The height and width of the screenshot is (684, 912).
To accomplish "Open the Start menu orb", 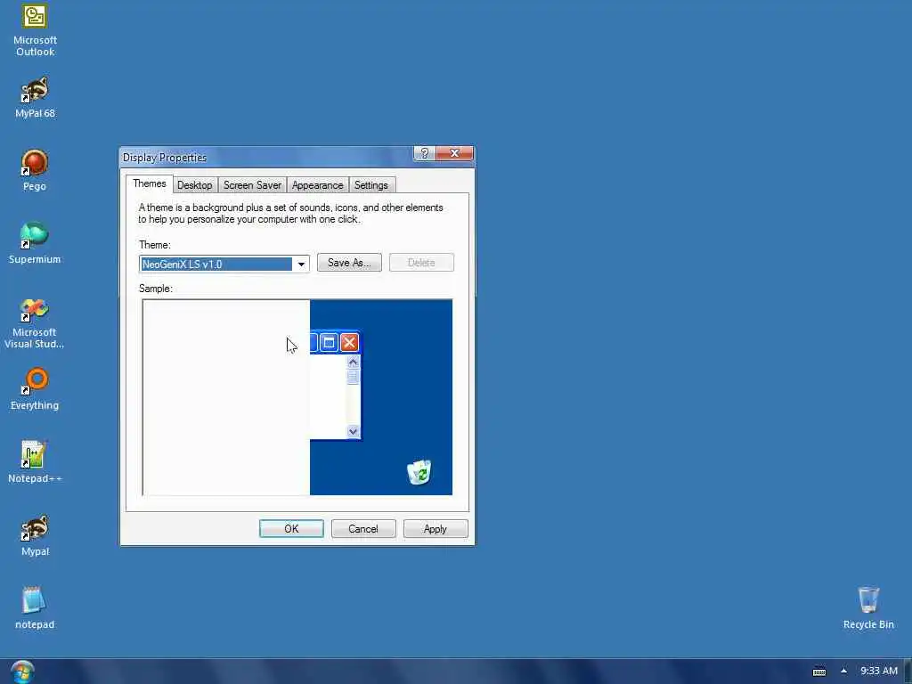I will click(x=22, y=672).
